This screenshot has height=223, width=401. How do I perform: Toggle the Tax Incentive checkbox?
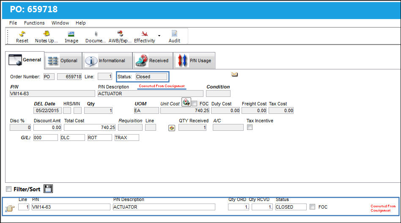[250, 127]
